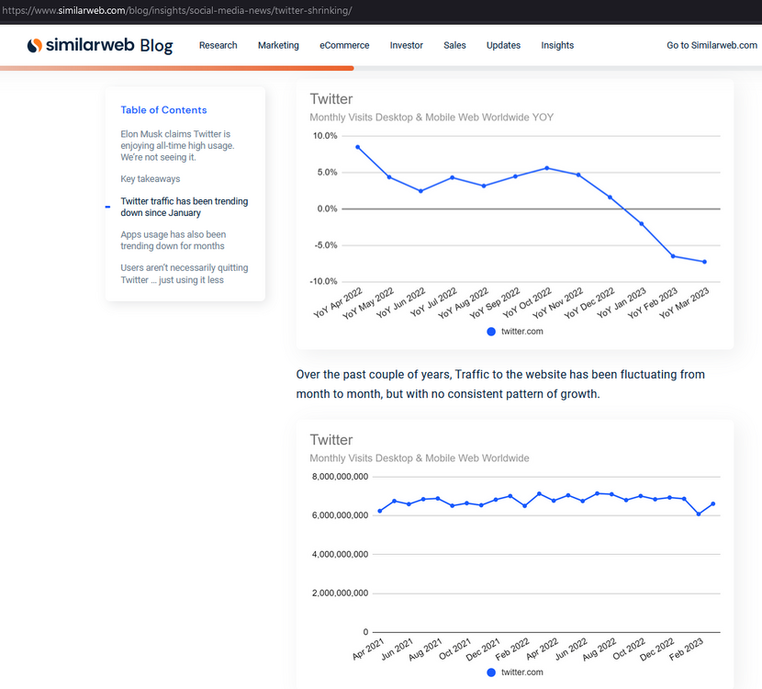Screen dimensions: 762x689
Task: Jump to Key takeaways section
Action: [x=151, y=179]
